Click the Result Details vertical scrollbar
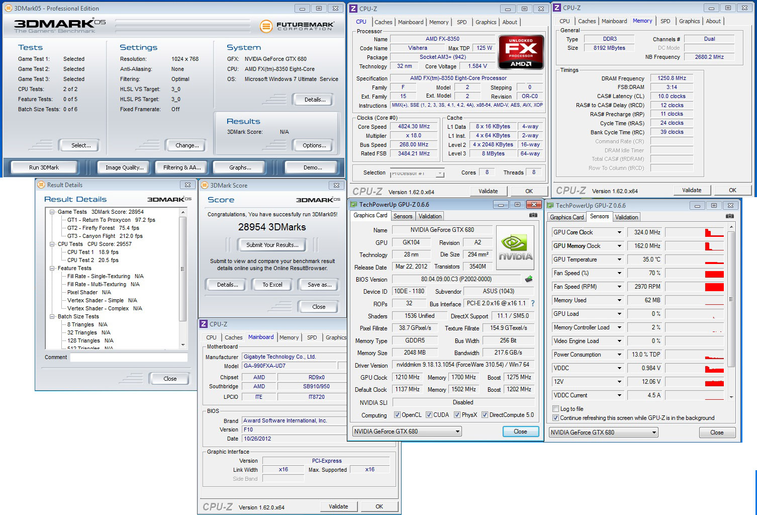 tap(183, 279)
